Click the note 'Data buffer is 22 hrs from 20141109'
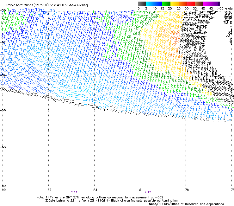 click(77, 201)
